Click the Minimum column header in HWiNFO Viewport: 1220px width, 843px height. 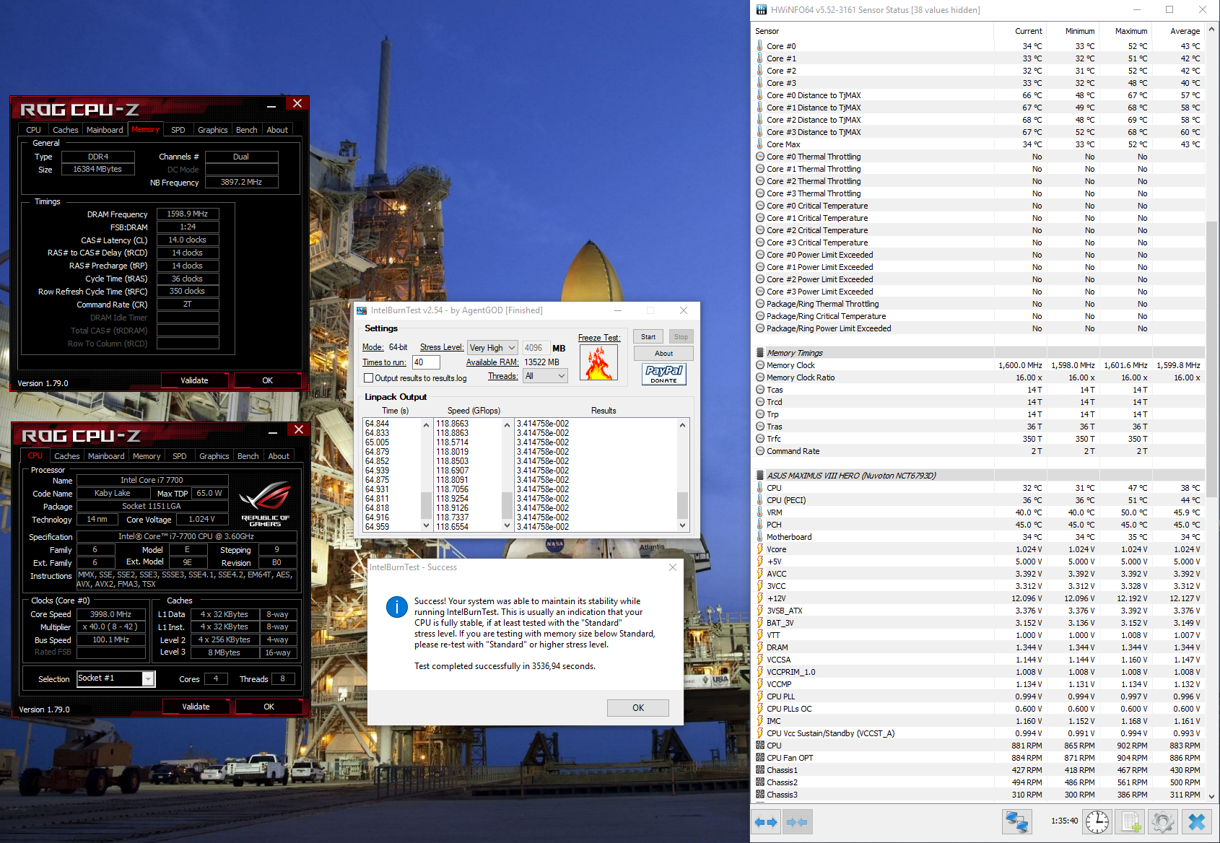(1072, 31)
